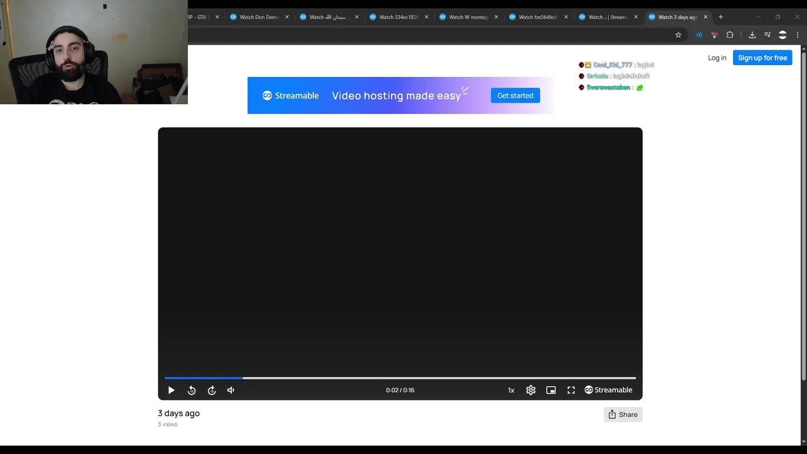This screenshot has height=454, width=807.
Task: Click Sign up for free
Action: (762, 58)
